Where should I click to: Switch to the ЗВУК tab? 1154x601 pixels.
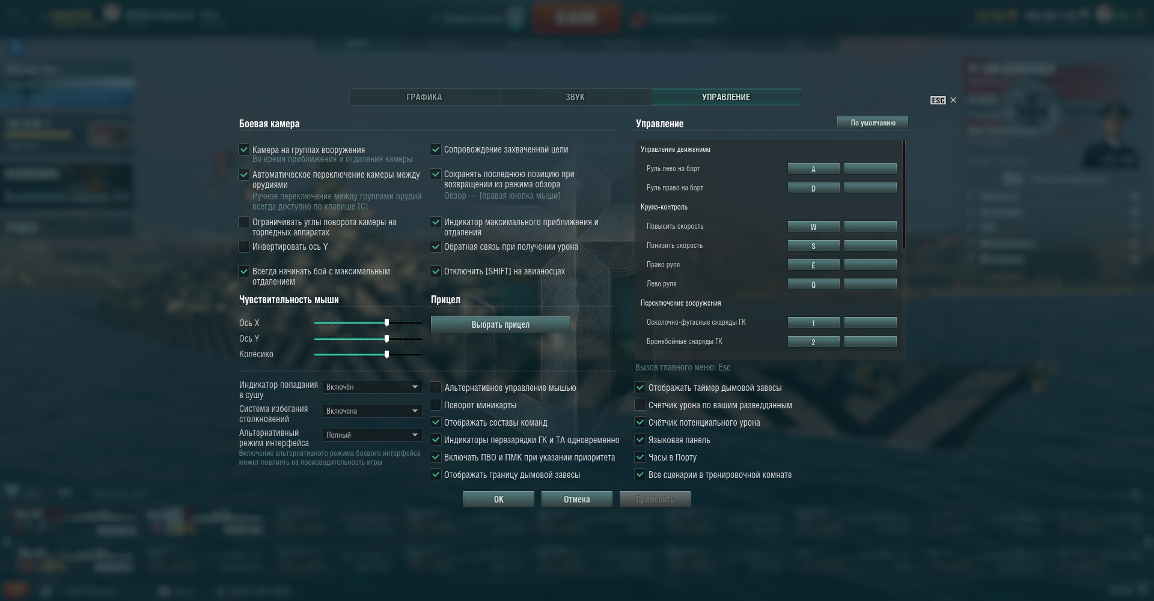[575, 97]
